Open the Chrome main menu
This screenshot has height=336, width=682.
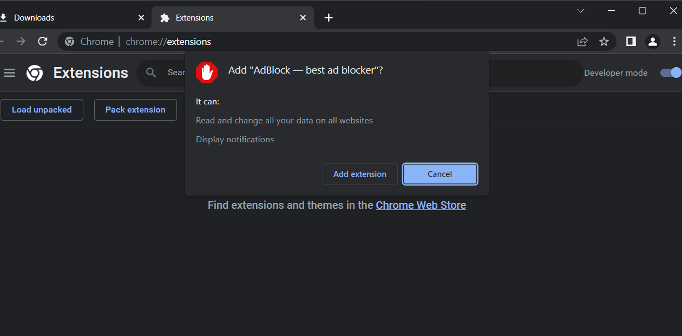[674, 41]
